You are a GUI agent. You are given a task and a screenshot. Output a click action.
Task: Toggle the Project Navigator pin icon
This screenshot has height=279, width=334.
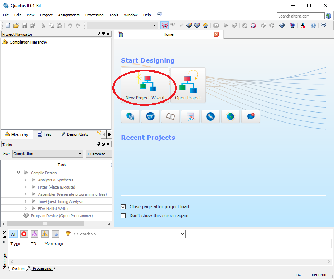point(98,34)
